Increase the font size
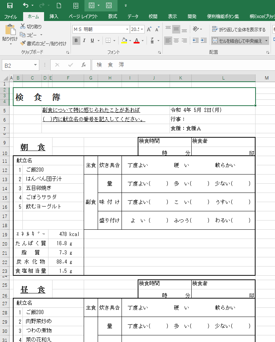 coord(149,29)
